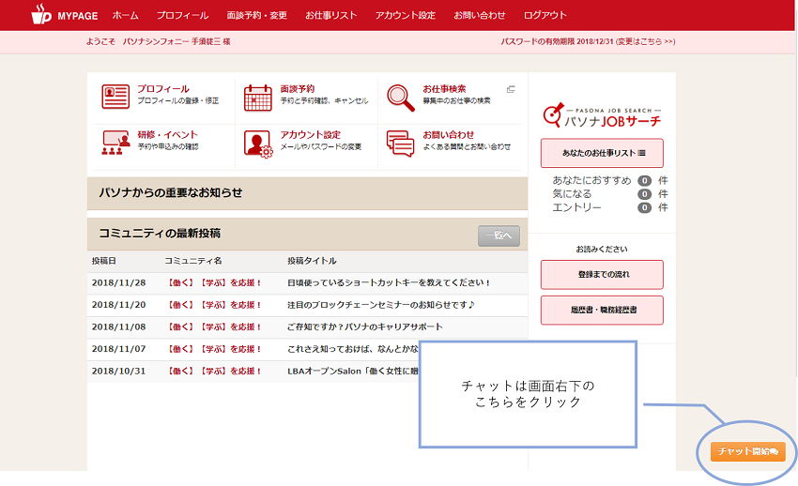The height and width of the screenshot is (486, 798).
Task: Click the date 2018/11/28
Action: (x=118, y=282)
